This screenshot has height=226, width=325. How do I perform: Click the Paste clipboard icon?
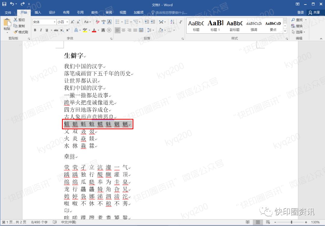pyautogui.click(x=7, y=23)
